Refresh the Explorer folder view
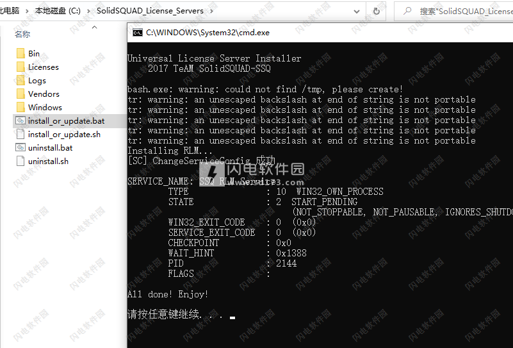The width and height of the screenshot is (513, 348). (x=376, y=11)
